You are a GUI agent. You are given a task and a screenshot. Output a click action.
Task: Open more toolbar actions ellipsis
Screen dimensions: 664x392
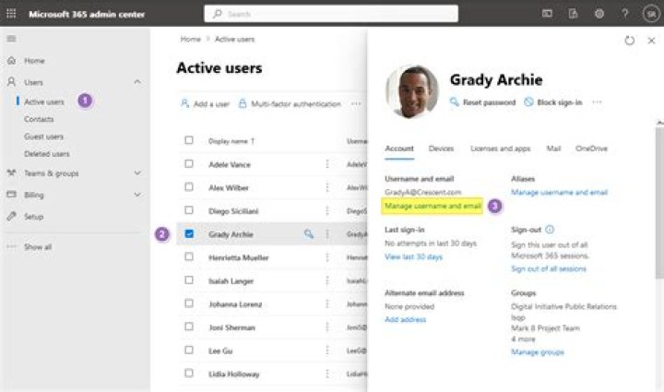click(x=356, y=103)
